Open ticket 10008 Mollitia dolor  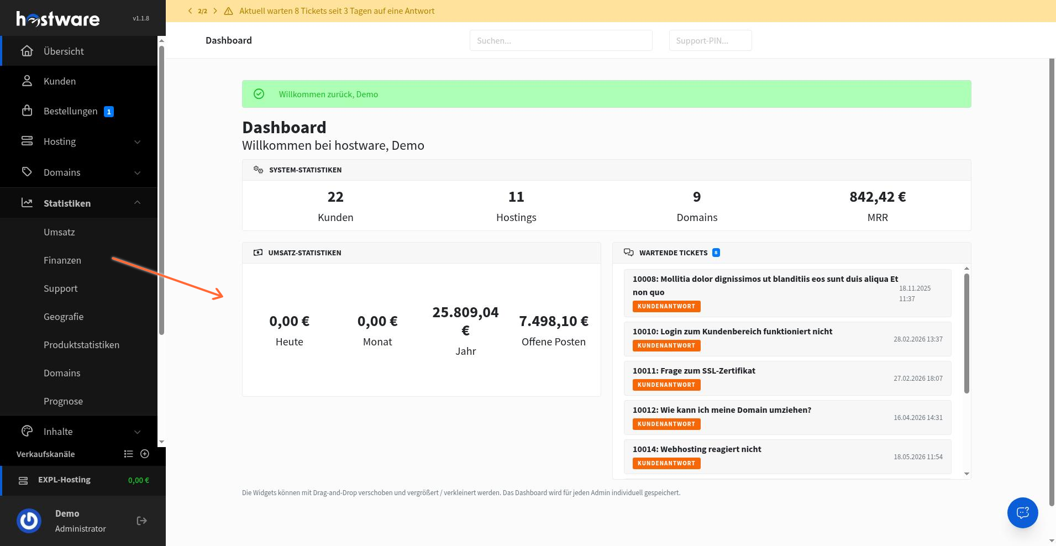pos(787,293)
